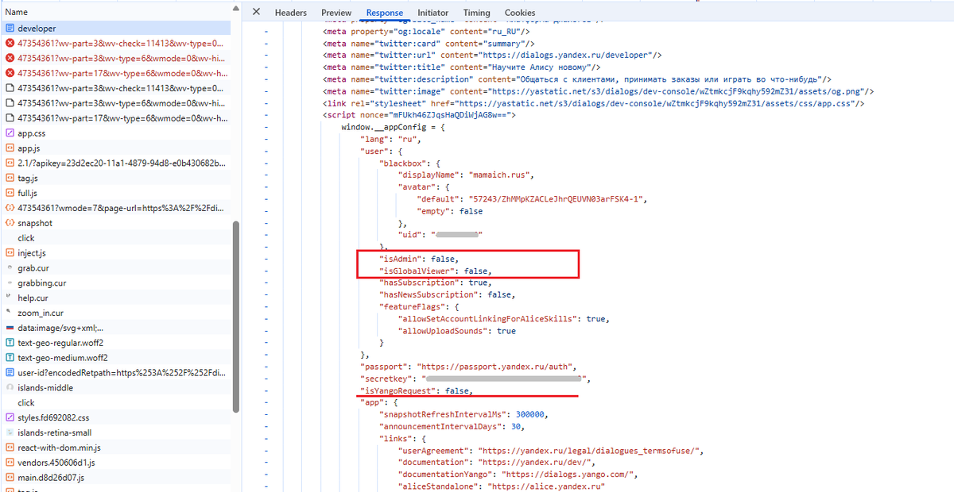Click the icon beside zoom_in.cur
The height and width of the screenshot is (492, 954).
(x=10, y=313)
